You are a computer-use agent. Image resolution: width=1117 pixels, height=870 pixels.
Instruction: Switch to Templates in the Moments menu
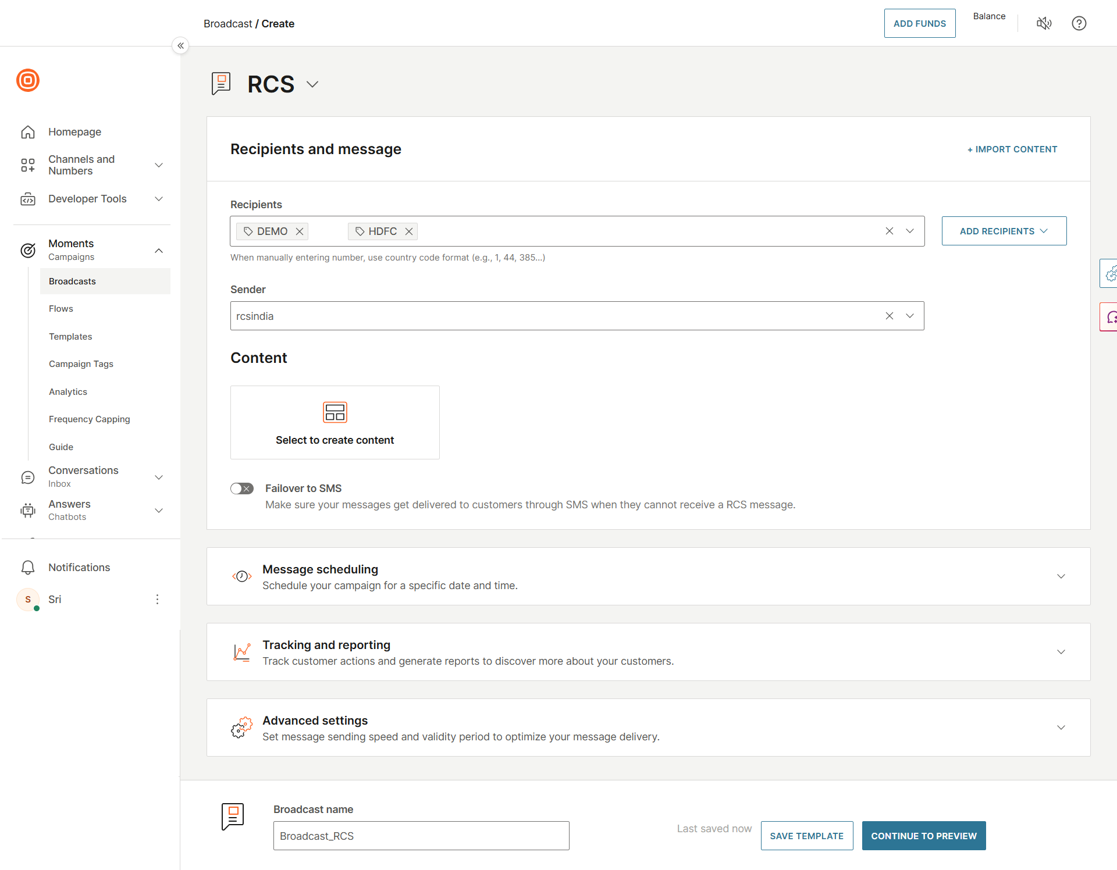tap(70, 336)
